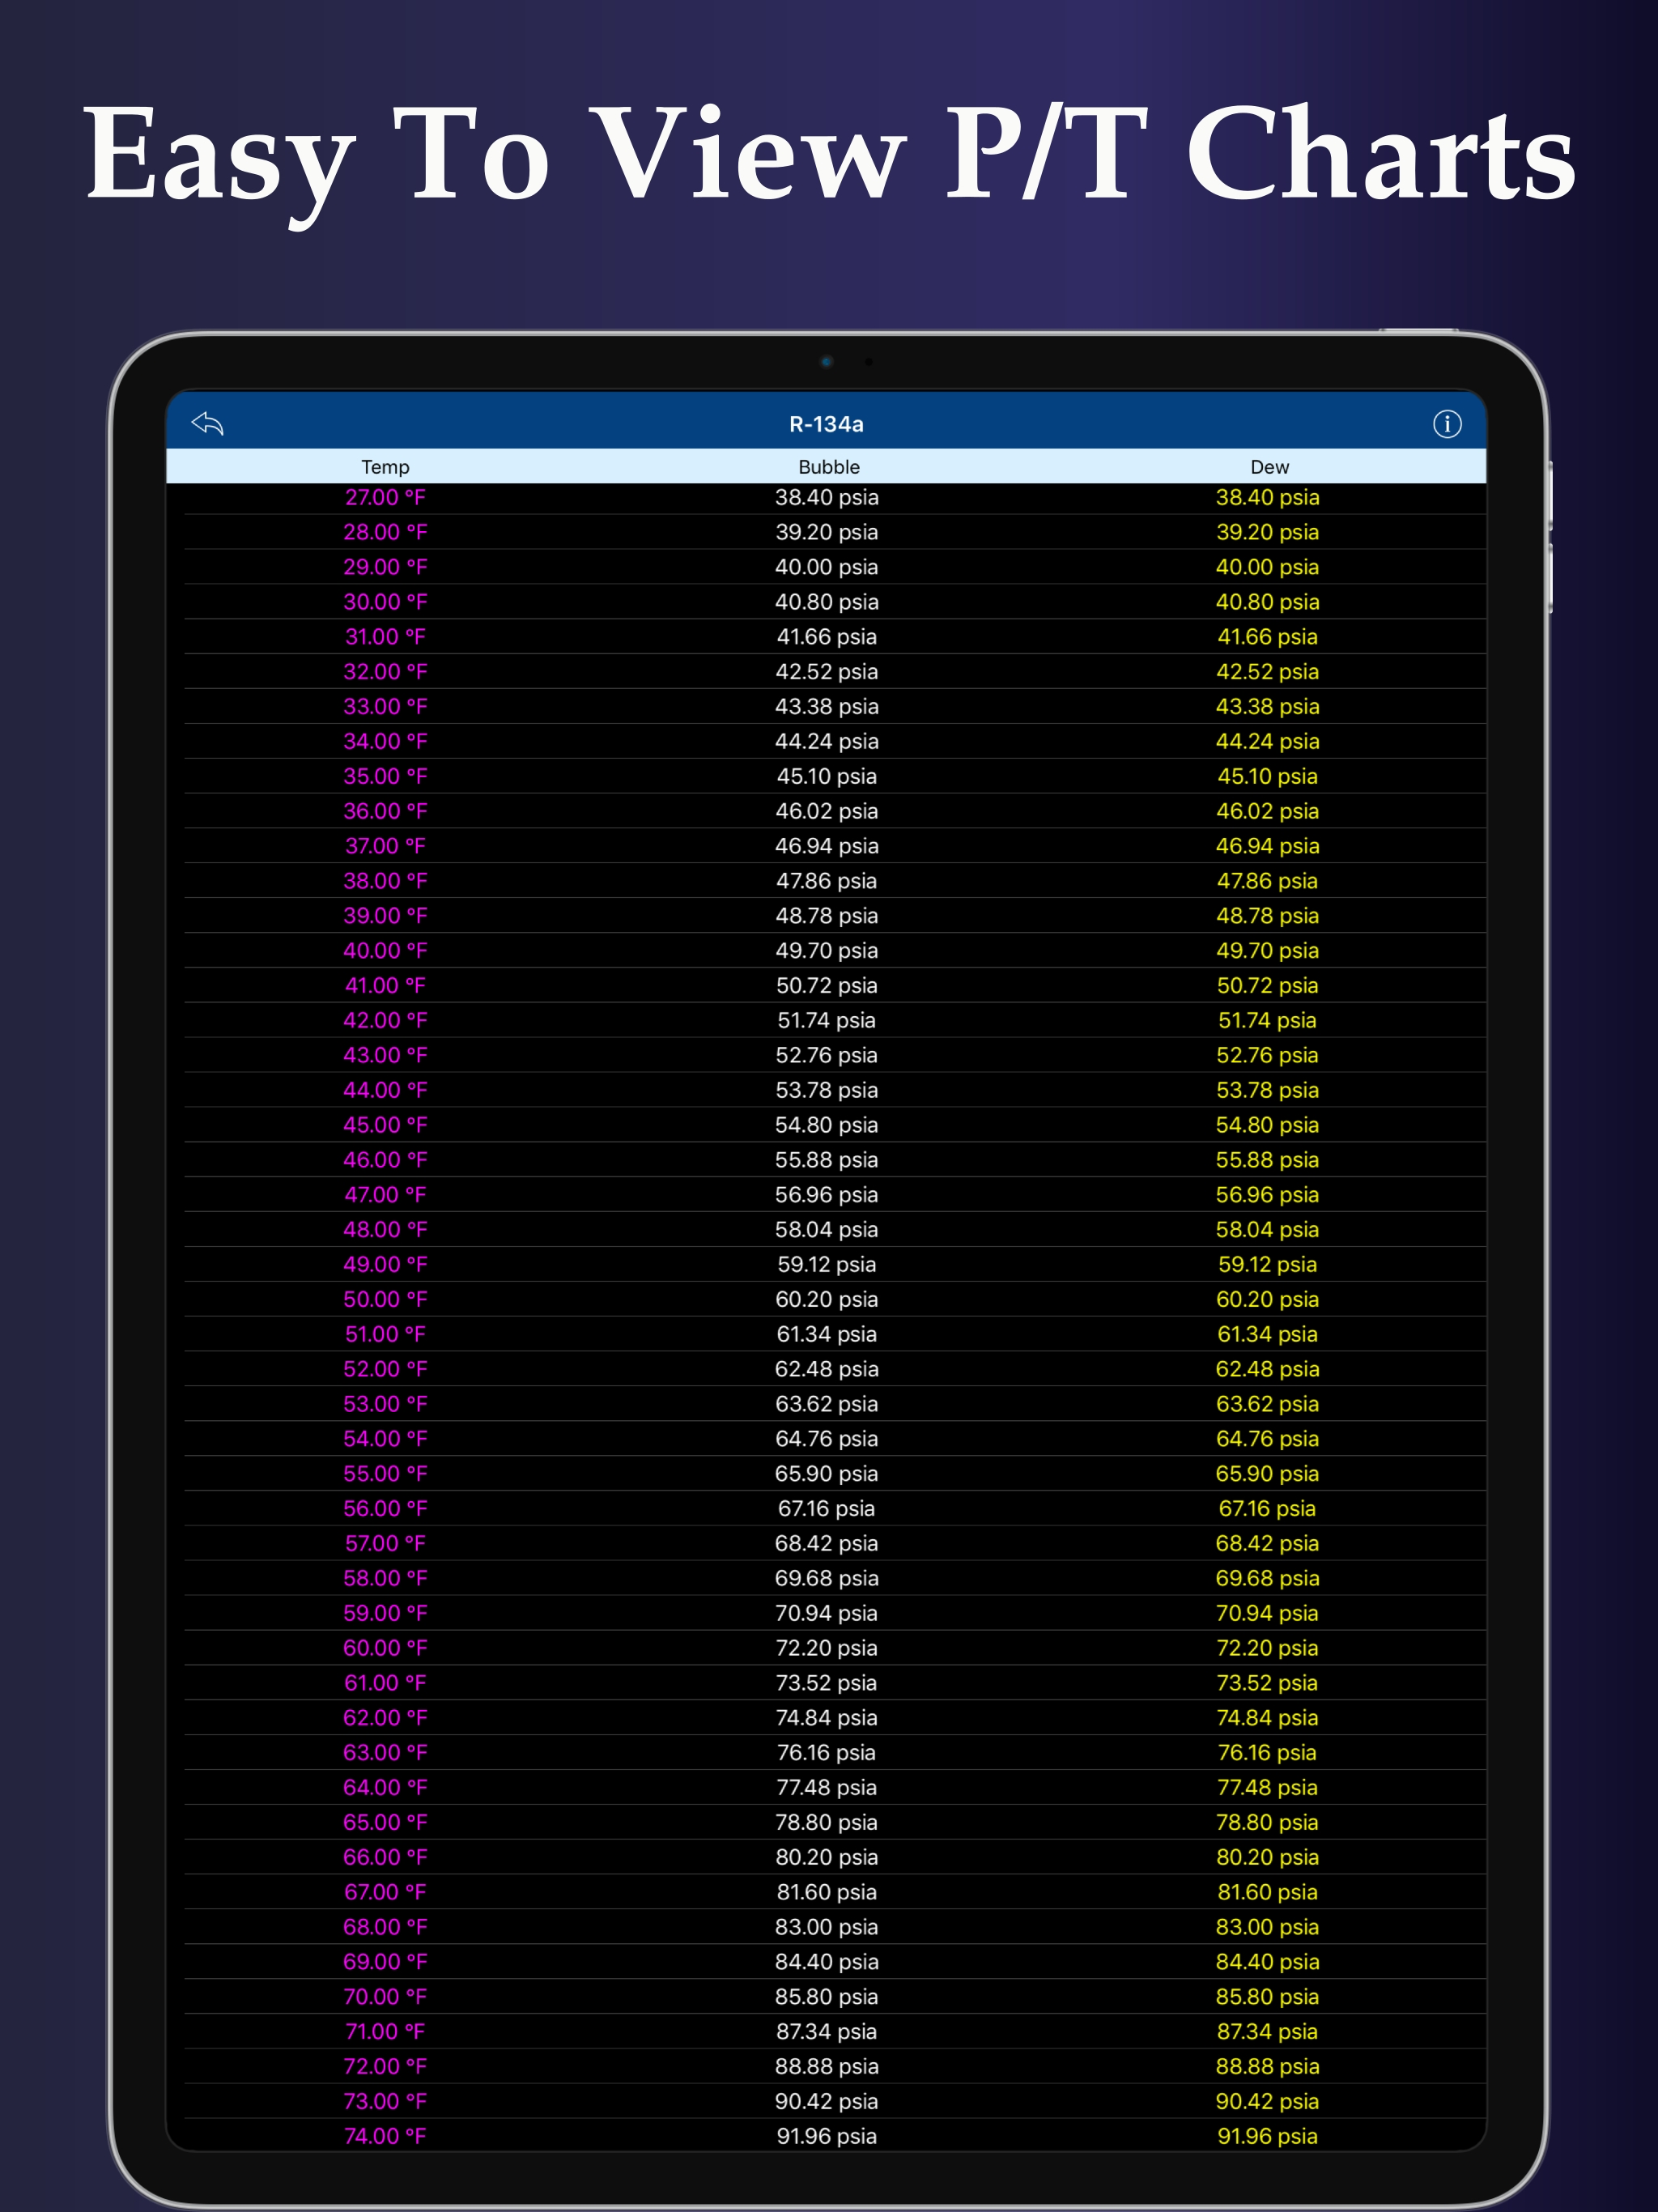Select the 40.00 °F temperature cell
Screen dimensions: 1658x2212
pyautogui.click(x=385, y=951)
